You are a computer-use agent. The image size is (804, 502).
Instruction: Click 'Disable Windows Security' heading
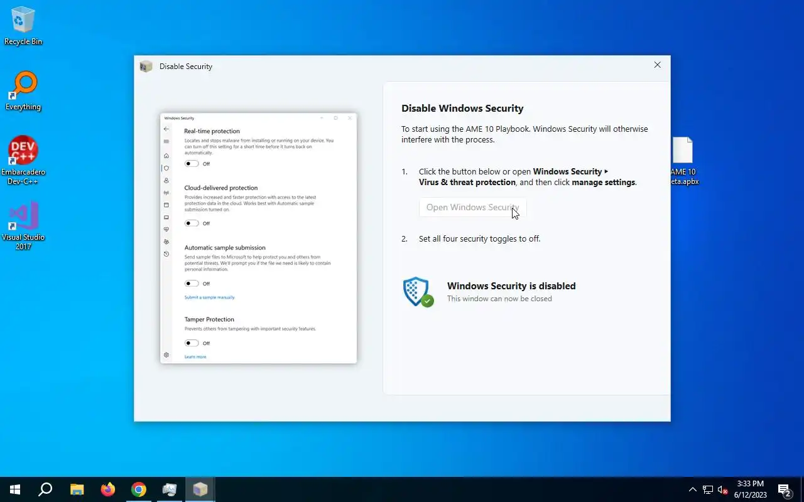(462, 109)
